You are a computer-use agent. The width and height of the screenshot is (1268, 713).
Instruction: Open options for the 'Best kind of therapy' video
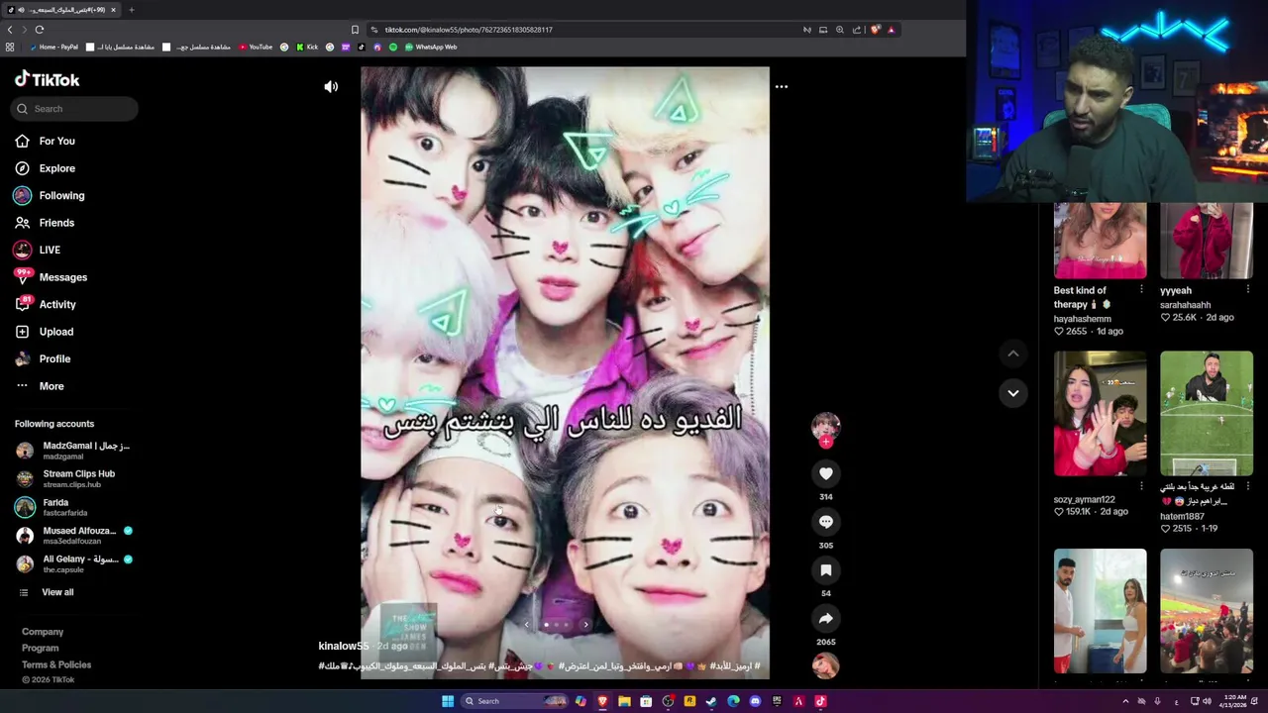(x=1141, y=290)
